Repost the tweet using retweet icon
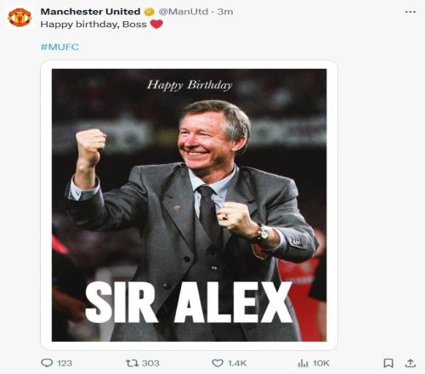Viewport: 425px width, 374px height. [x=132, y=363]
